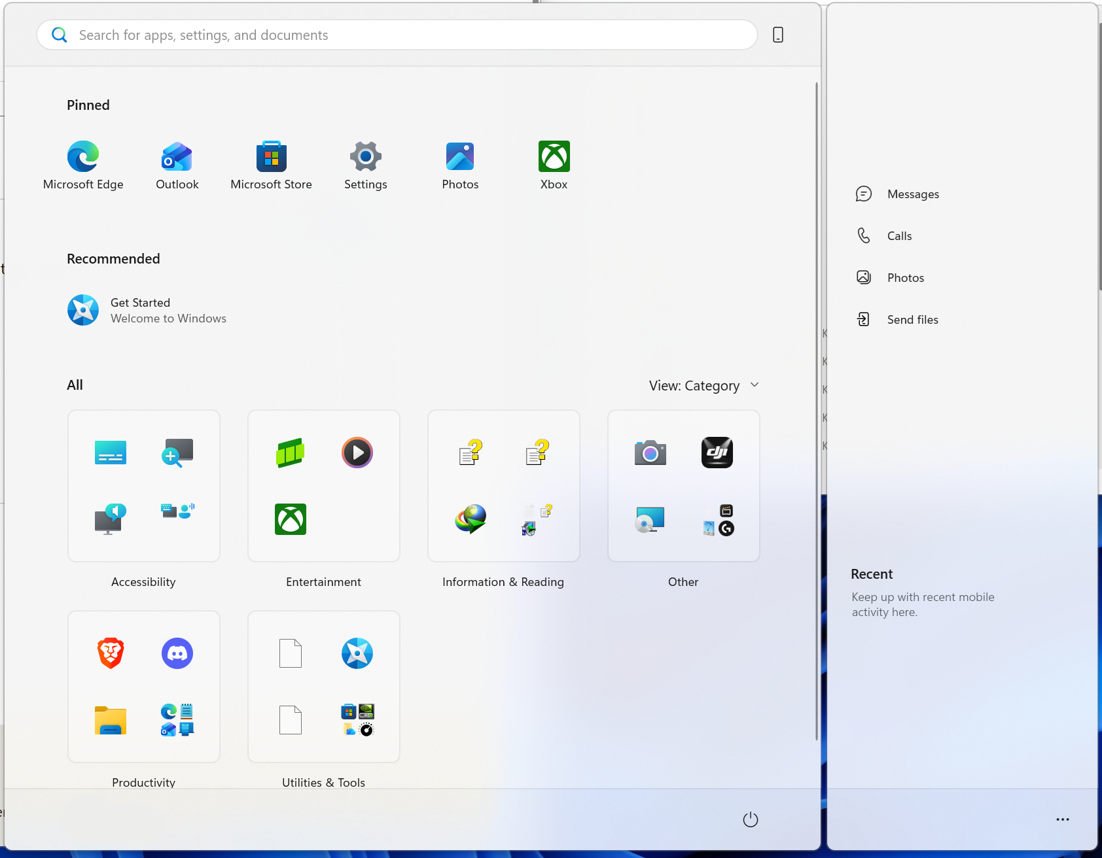Open Get Started in Utilities & Tools

(x=357, y=653)
